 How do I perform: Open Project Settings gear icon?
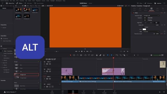tap(164, 92)
